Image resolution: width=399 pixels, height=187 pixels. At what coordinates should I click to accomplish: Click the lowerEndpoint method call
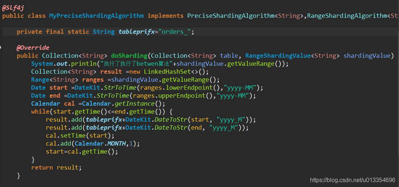point(189,88)
